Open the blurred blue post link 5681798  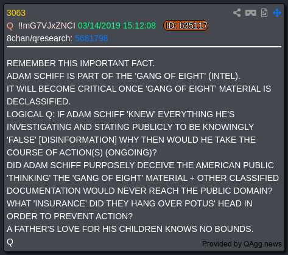click(91, 38)
